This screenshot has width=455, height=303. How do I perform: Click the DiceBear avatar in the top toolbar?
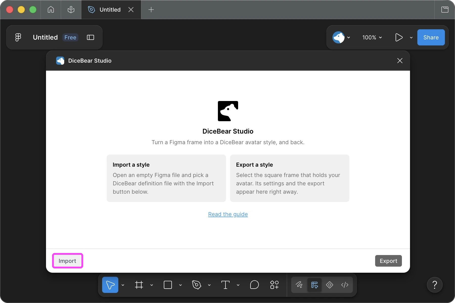point(338,37)
